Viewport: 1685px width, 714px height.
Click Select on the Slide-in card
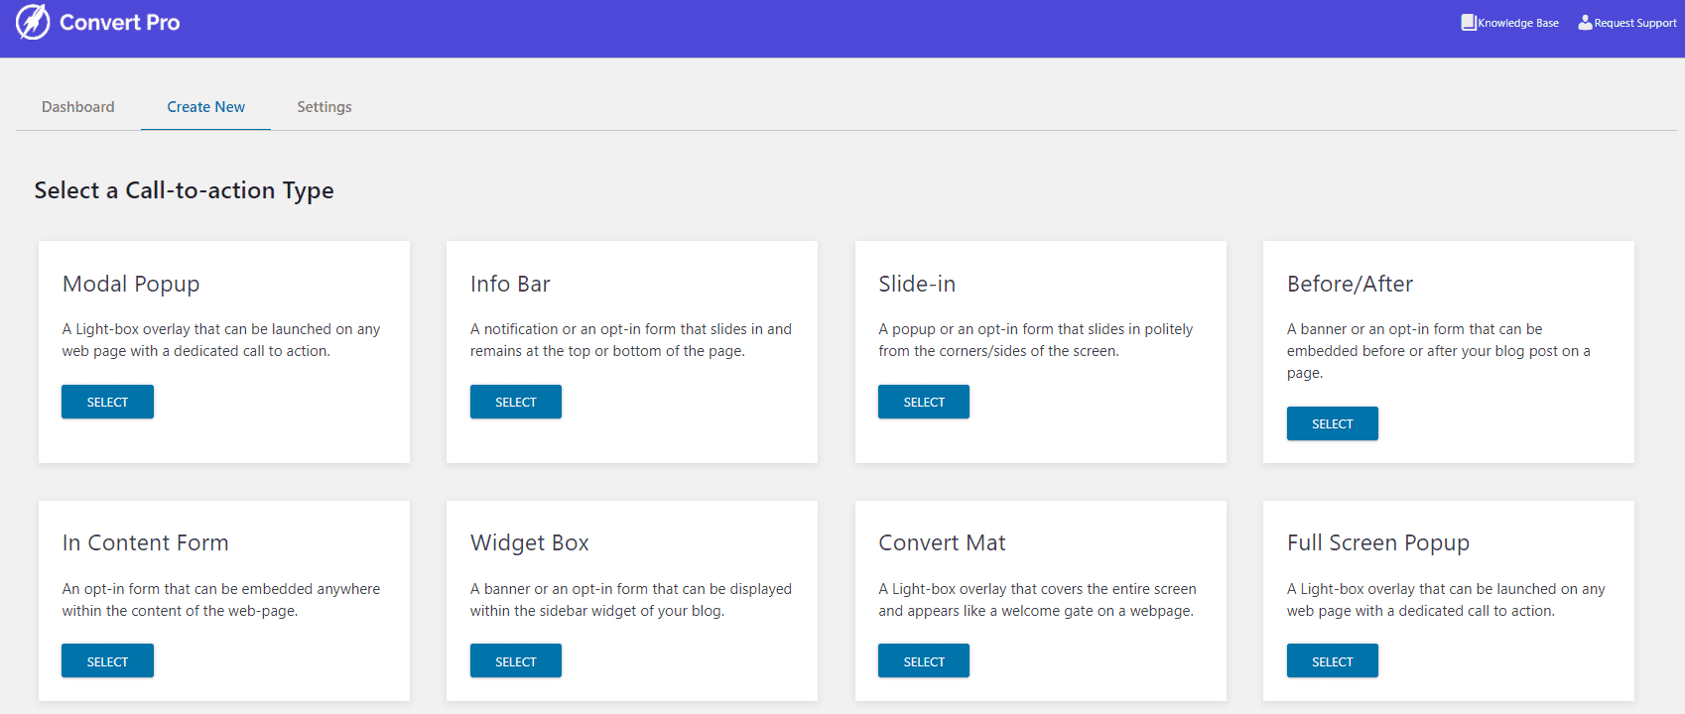click(923, 402)
